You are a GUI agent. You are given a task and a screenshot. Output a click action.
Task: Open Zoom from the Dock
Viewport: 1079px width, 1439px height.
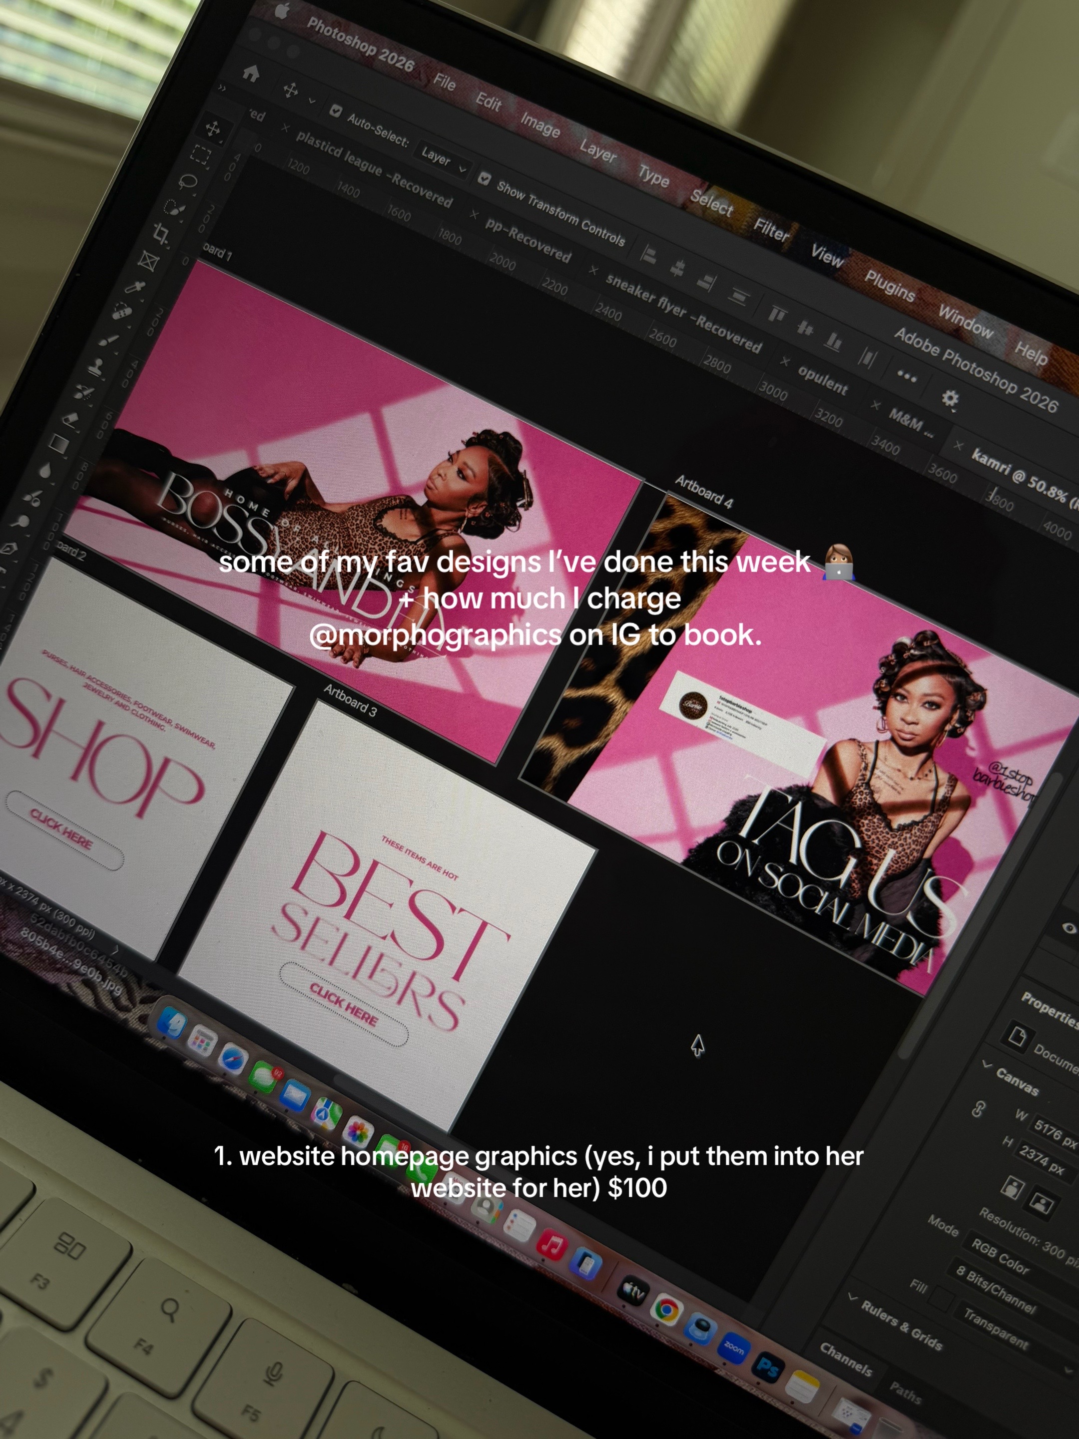tap(734, 1349)
